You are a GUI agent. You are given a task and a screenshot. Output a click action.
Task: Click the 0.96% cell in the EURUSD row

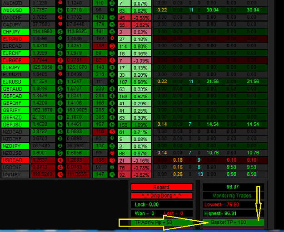pos(141,82)
